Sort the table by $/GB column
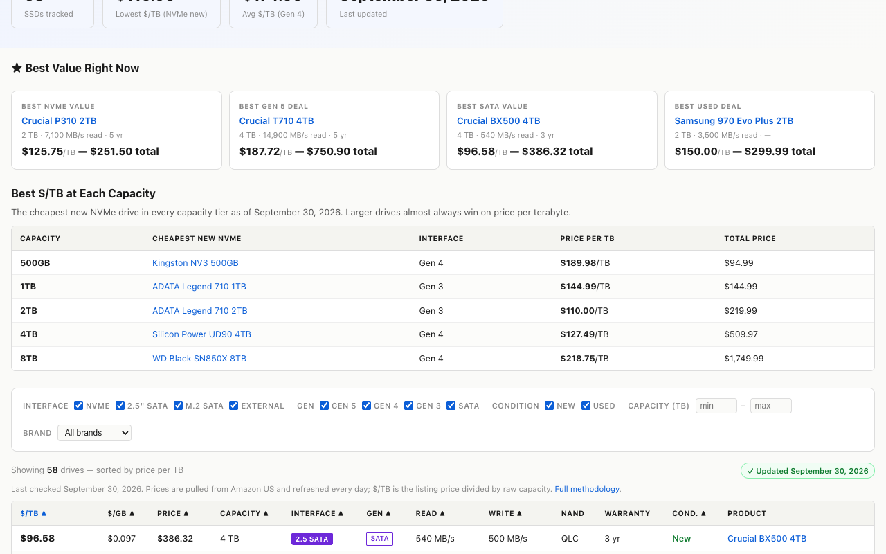This screenshot has width=886, height=554. click(x=121, y=514)
